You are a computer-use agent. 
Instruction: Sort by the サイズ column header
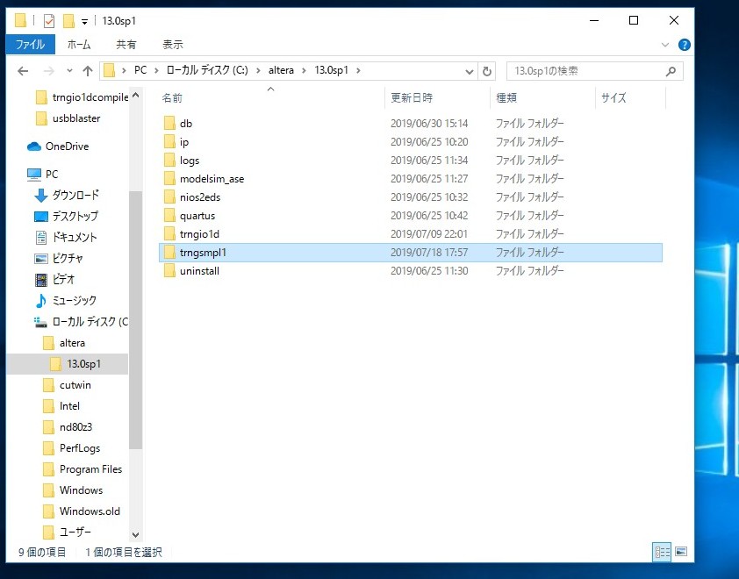(x=613, y=98)
